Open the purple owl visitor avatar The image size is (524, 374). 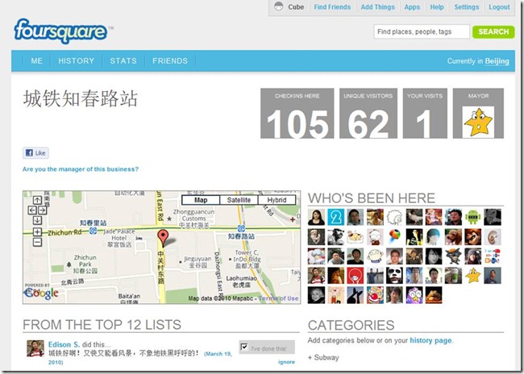pyautogui.click(x=414, y=295)
